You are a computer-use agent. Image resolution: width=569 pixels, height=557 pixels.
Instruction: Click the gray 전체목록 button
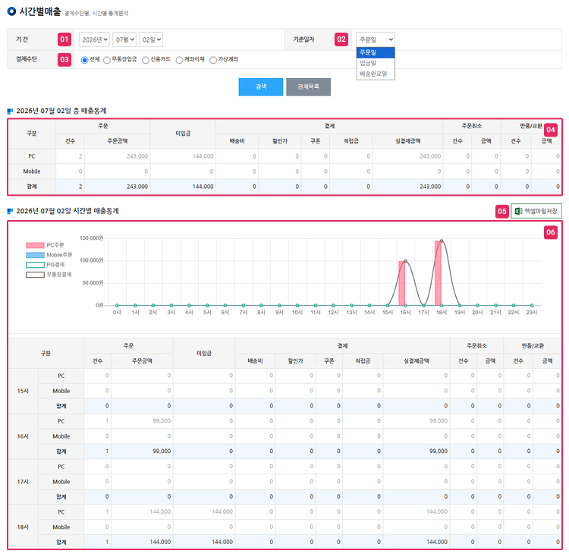309,87
